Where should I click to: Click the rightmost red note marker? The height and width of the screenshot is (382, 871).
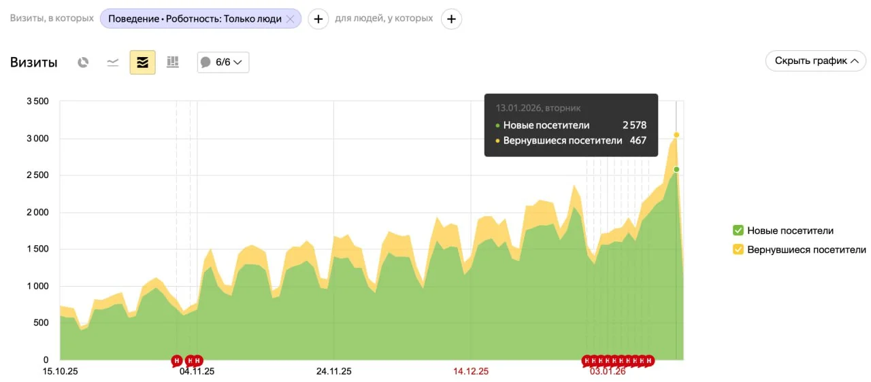click(x=649, y=360)
